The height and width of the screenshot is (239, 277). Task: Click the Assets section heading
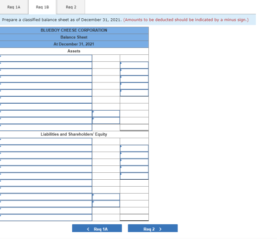tap(74, 51)
